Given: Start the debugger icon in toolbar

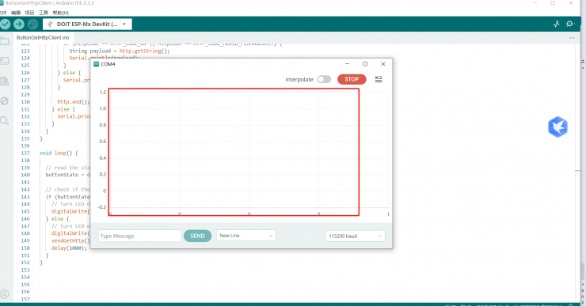Looking at the screenshot, I should [x=33, y=25].
